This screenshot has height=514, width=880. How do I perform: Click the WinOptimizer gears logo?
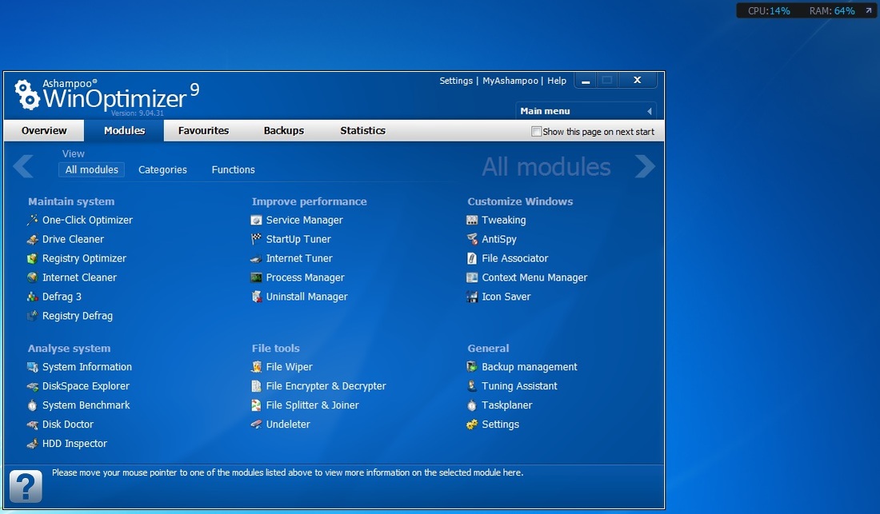27,94
